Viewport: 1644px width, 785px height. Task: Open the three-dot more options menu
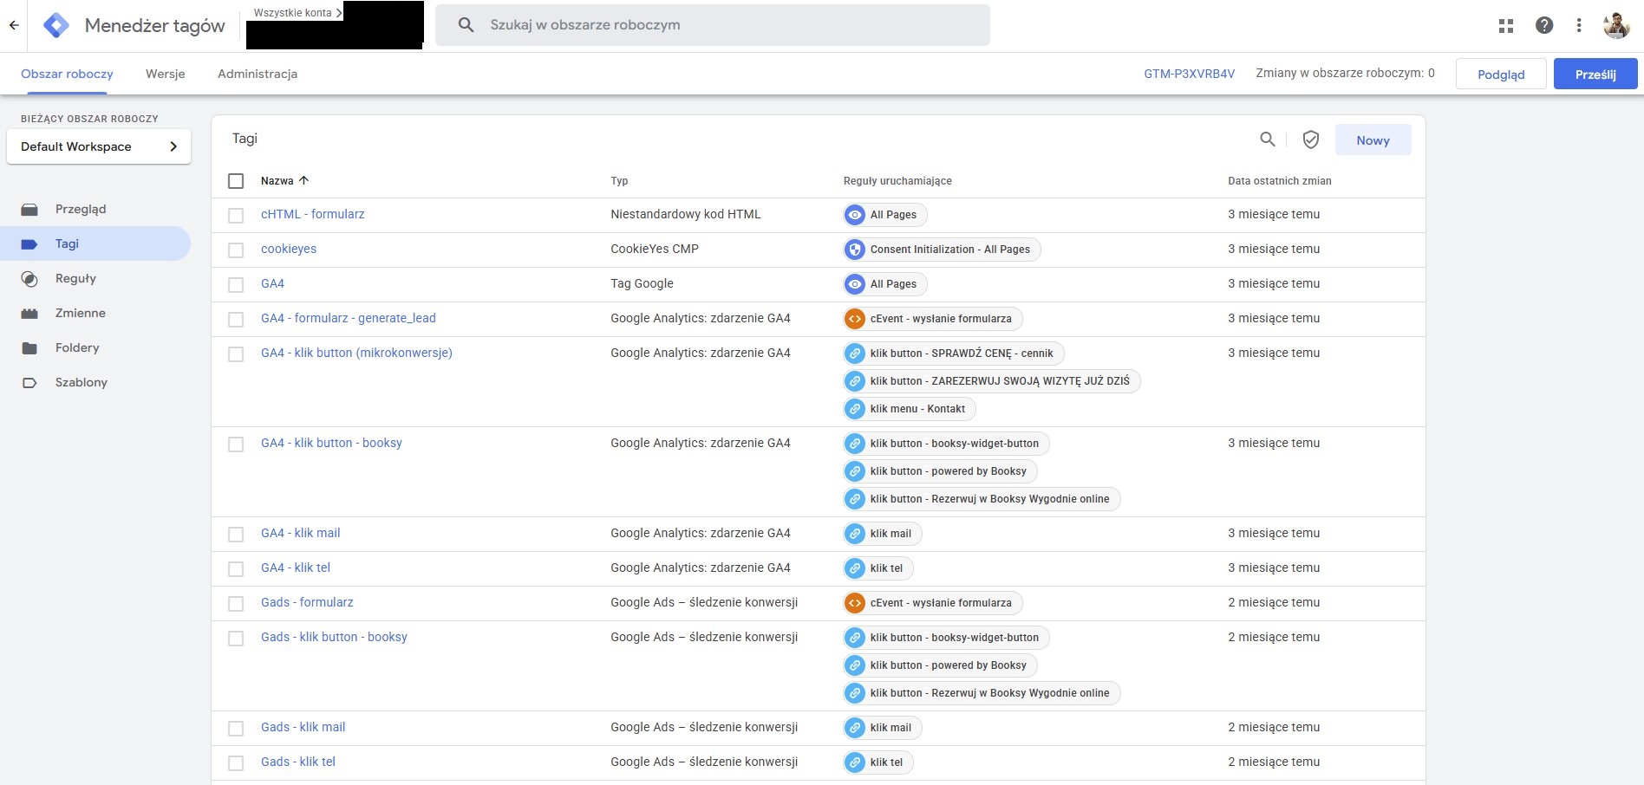pos(1579,25)
